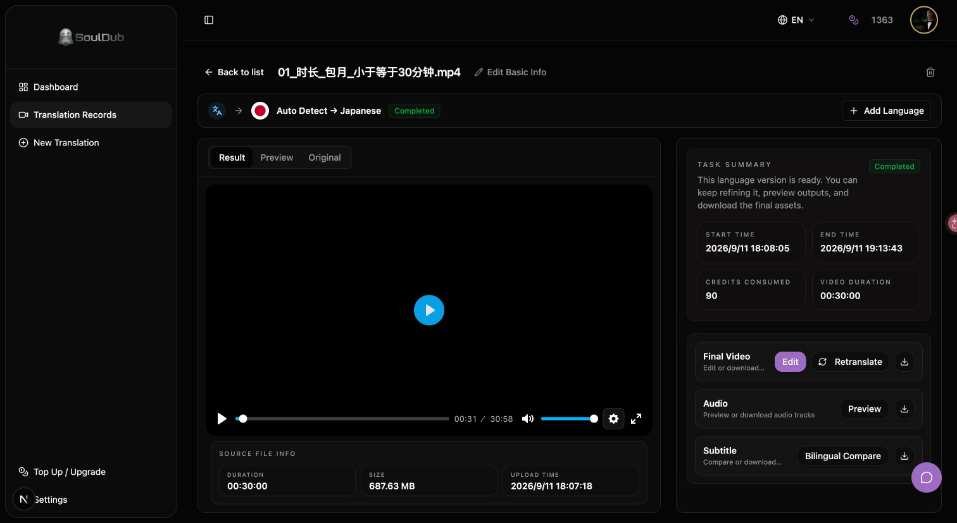Start a New Translation from sidebar
This screenshot has height=523, width=957.
pyautogui.click(x=91, y=143)
